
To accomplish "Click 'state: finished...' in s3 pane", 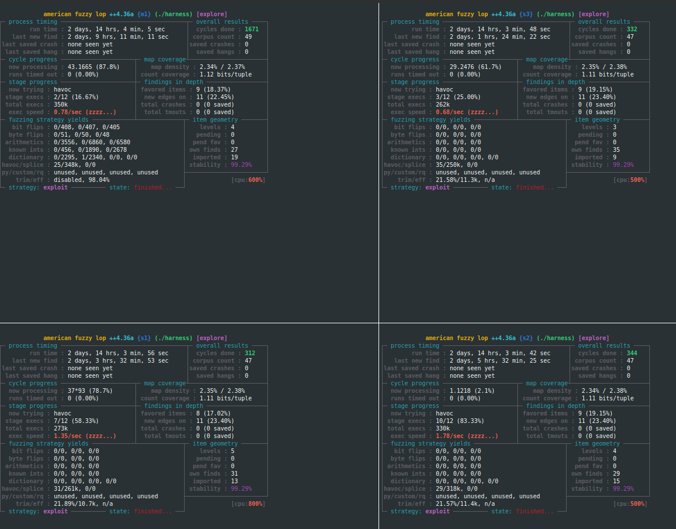I will click(523, 187).
